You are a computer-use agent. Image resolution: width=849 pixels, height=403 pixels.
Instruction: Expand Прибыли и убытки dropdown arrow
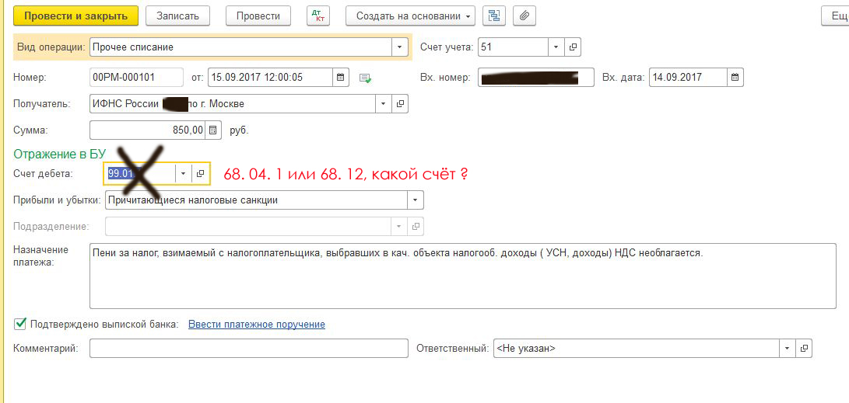click(416, 200)
